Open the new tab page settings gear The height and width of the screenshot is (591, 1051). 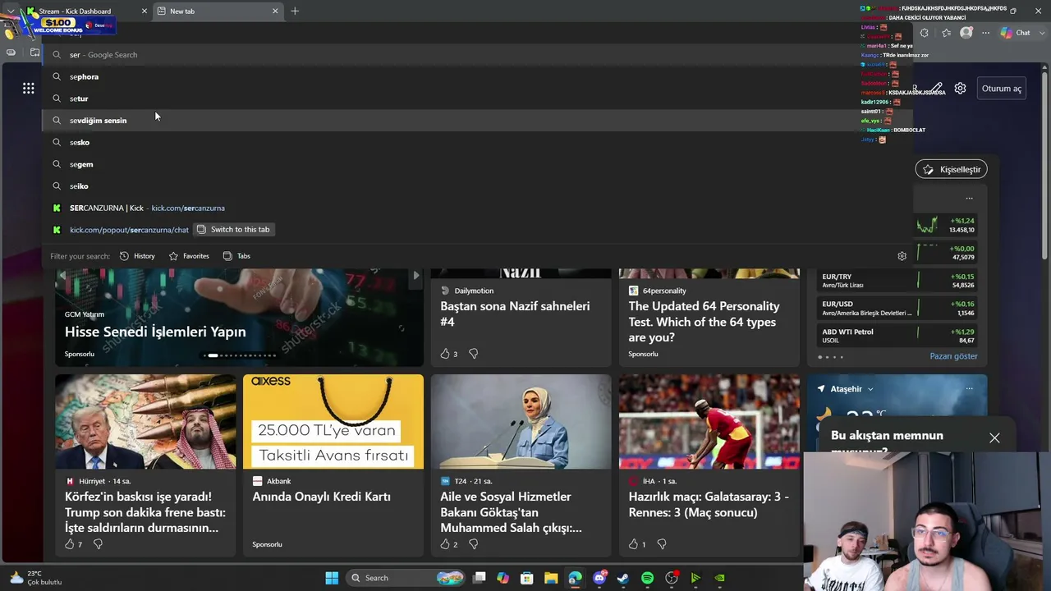(x=960, y=89)
